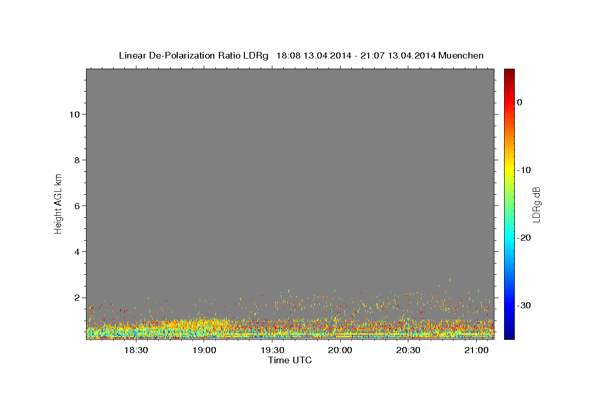The height and width of the screenshot is (407, 611).
Task: Click the blue -30 dB colorbar region
Action: click(509, 305)
